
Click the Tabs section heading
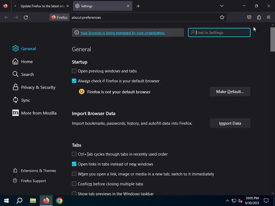(77, 145)
